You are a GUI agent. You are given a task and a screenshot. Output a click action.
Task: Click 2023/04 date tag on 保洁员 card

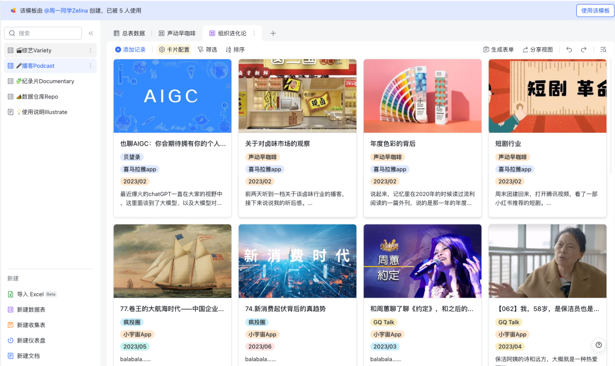pyautogui.click(x=510, y=347)
